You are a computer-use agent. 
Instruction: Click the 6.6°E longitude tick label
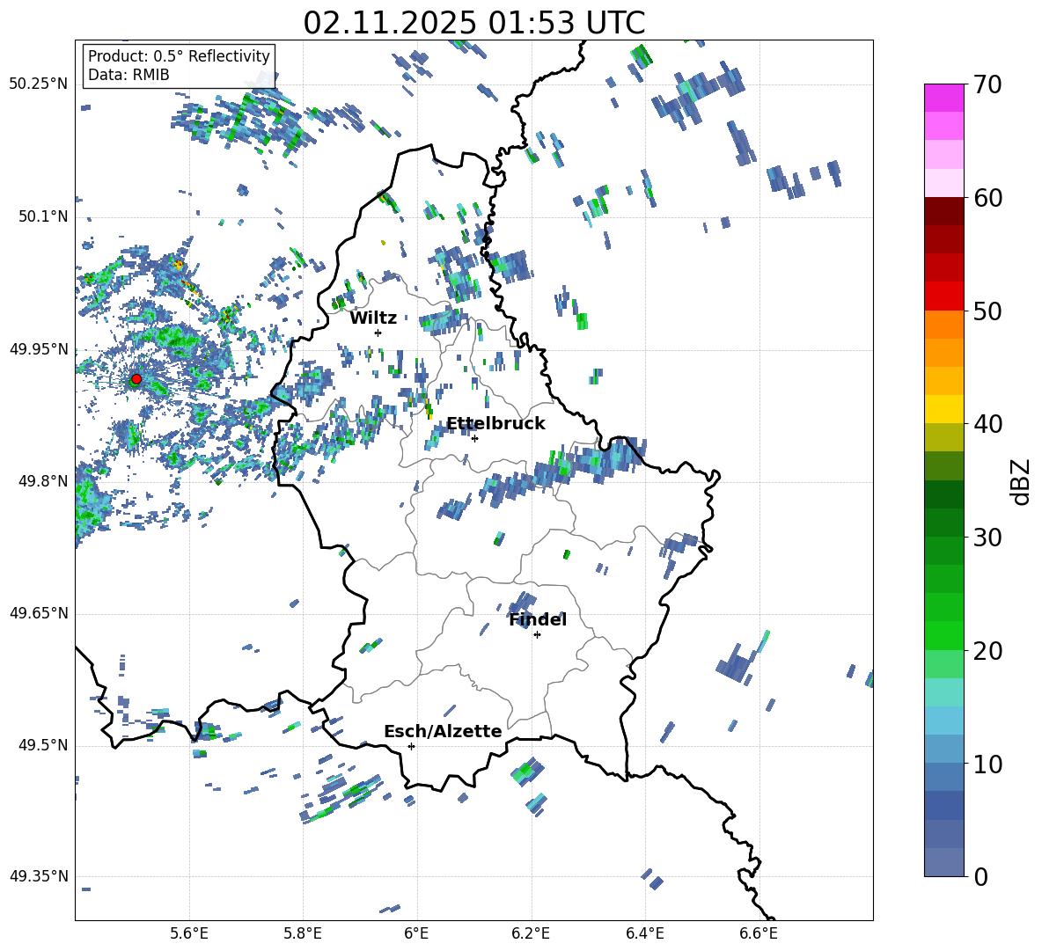759,933
